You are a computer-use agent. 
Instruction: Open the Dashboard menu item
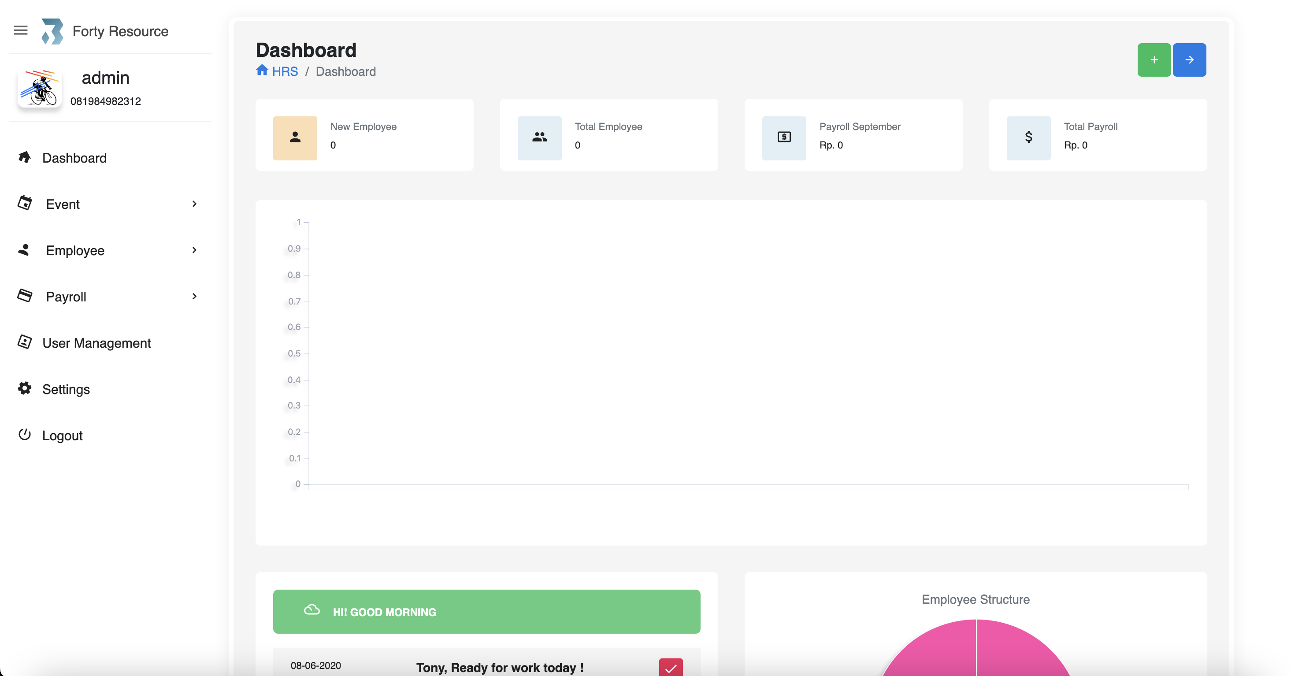(74, 158)
